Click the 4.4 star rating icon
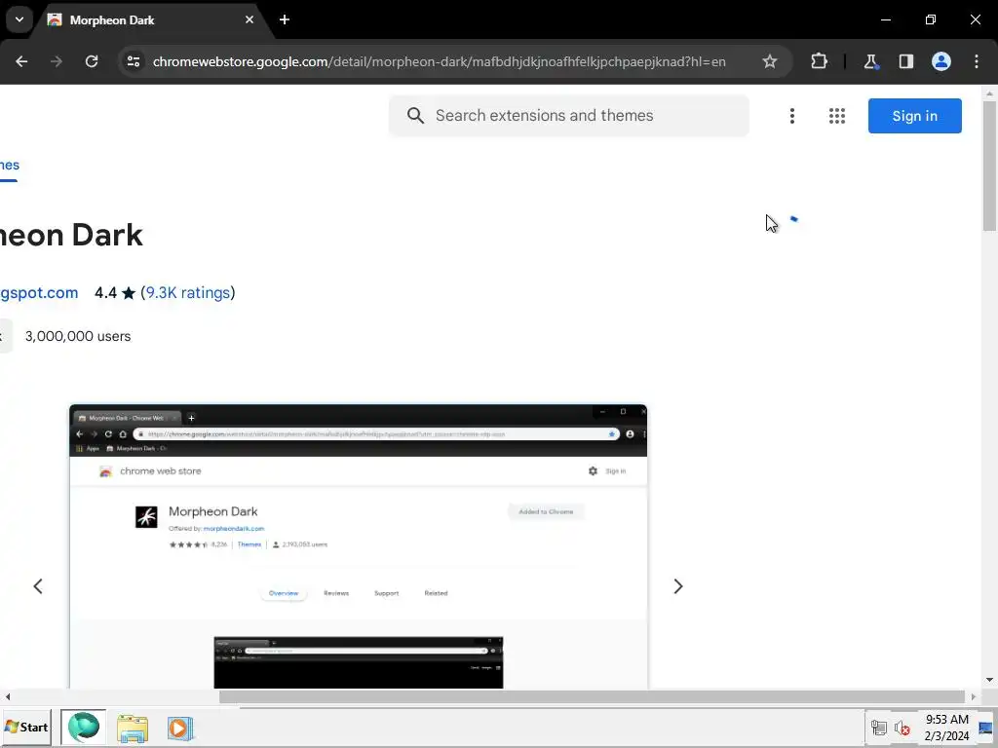 (x=129, y=293)
